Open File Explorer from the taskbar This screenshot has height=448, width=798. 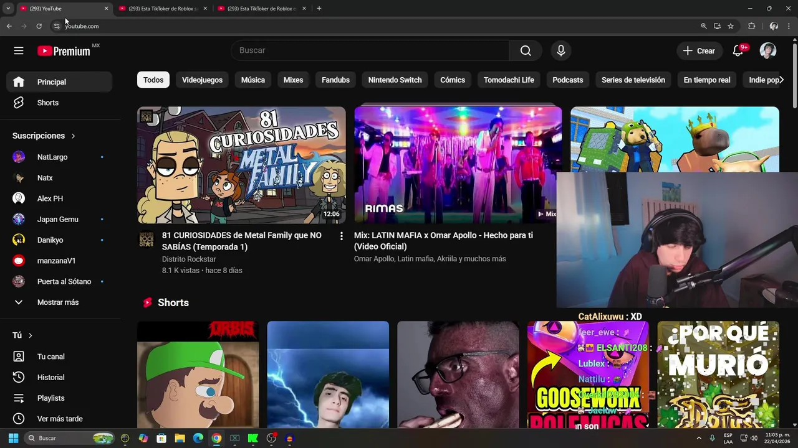(x=180, y=438)
